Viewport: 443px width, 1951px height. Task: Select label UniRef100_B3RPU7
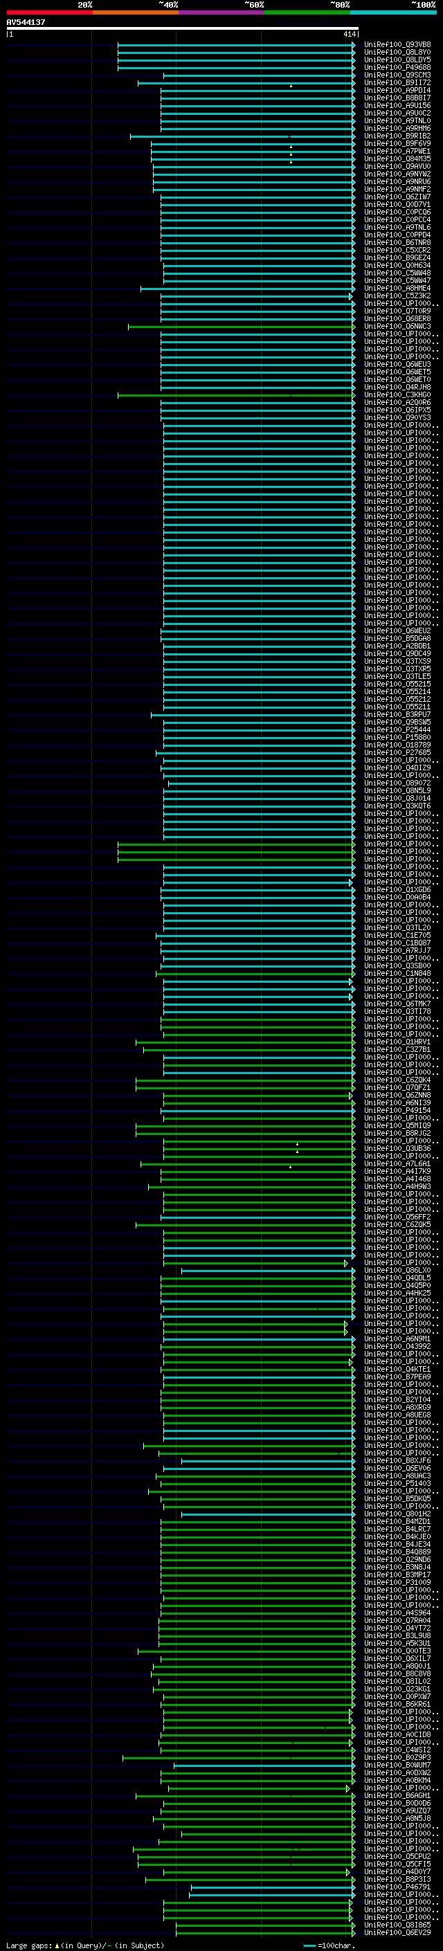pyautogui.click(x=397, y=715)
